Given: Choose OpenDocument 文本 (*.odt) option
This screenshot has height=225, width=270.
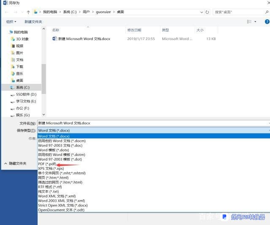Looking at the screenshot, I should tap(61, 210).
